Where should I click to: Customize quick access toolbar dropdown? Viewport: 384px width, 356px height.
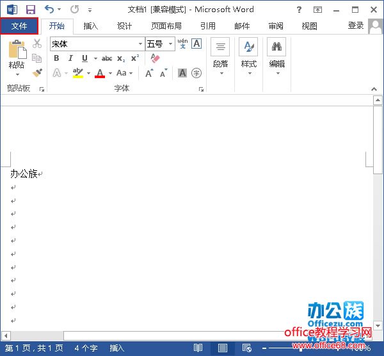(x=90, y=10)
